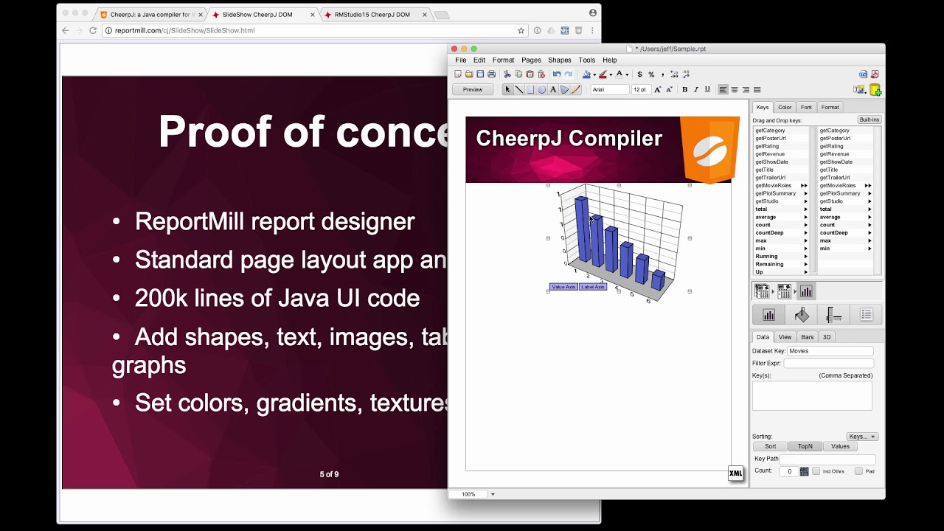Screen dimensions: 944x531
Task: Enable the Pad checkbox
Action: coord(858,471)
